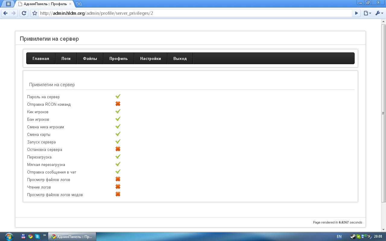Screen dimensions: 386x241
Task: Click the red cross next to Отправка RCON команд
Action: 118,104
